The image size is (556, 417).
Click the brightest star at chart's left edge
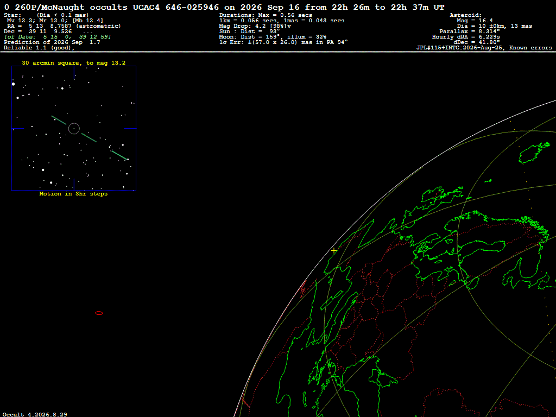(x=14, y=84)
